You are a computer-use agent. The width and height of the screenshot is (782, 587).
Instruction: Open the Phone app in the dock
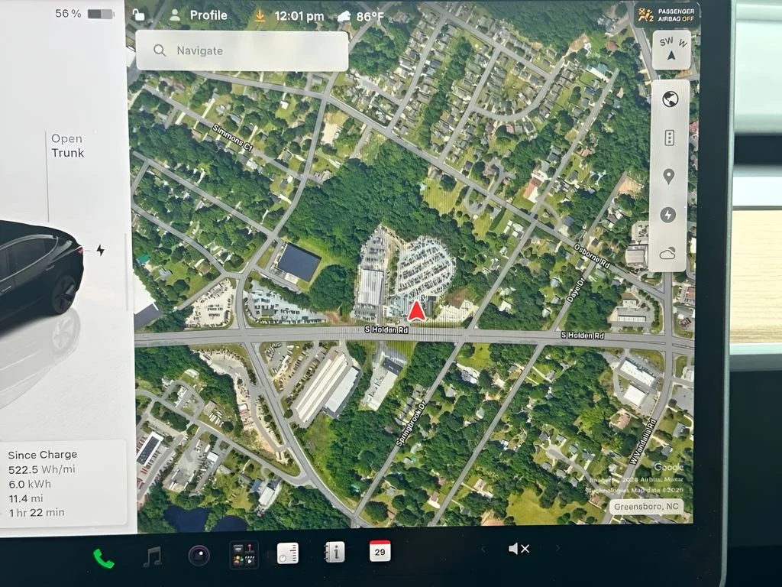pos(104,558)
